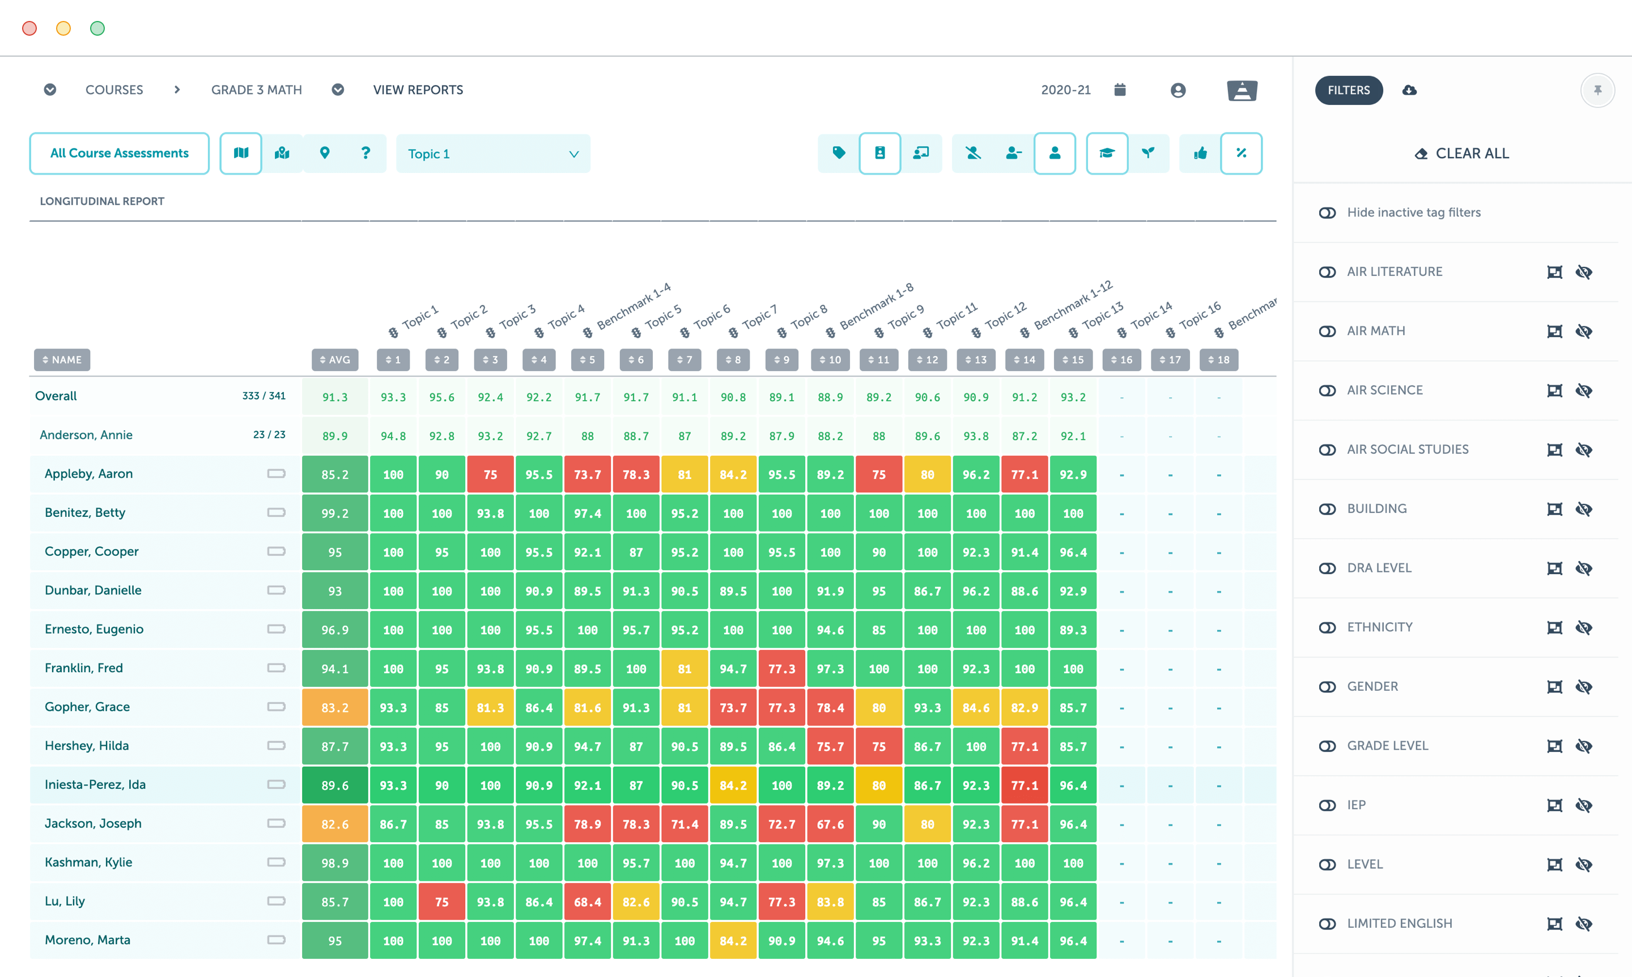Click the group icon for GENDER
Viewport: 1632px width, 977px height.
tap(1555, 687)
